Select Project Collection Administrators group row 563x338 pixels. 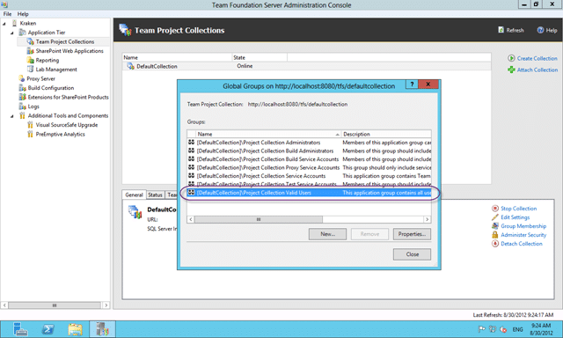(x=309, y=143)
